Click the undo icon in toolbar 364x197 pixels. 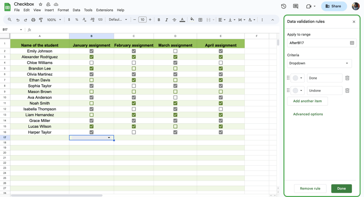(18, 20)
